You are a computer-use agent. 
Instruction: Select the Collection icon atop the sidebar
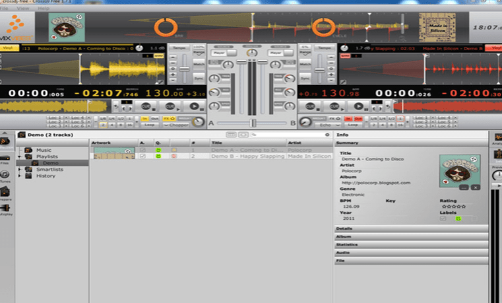pos(5,142)
